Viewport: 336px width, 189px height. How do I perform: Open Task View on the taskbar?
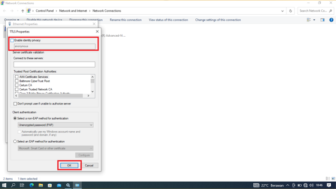(22, 185)
